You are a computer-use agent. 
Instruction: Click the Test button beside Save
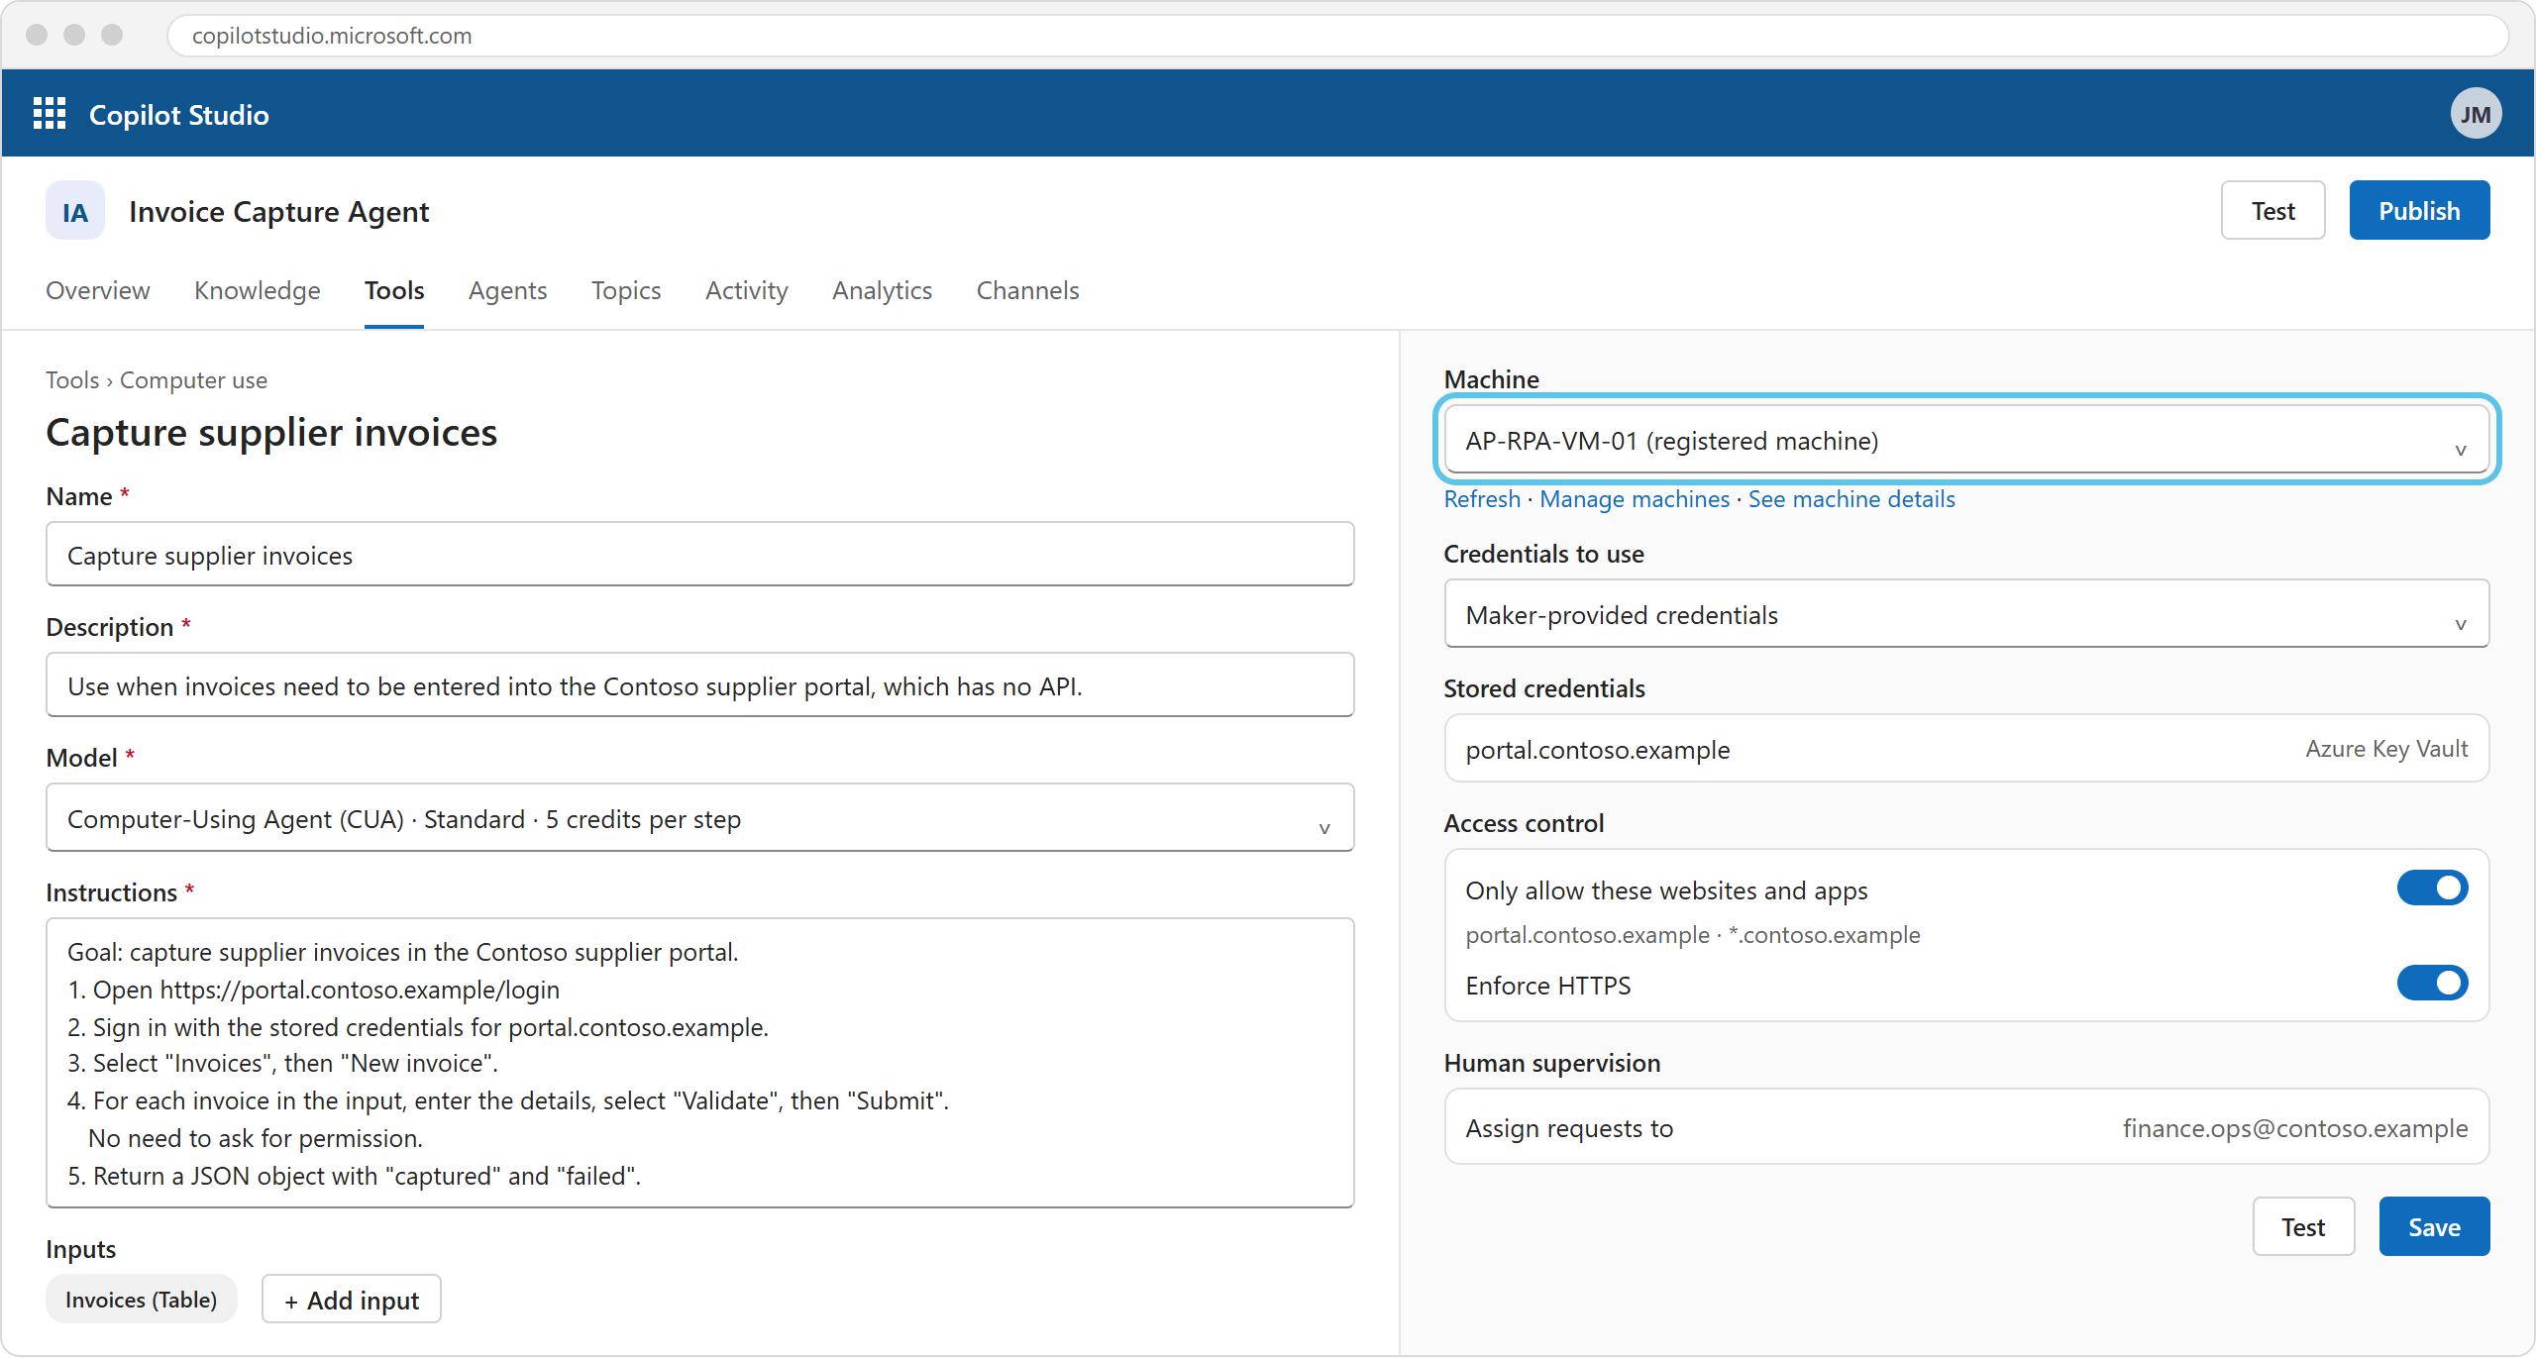click(2303, 1226)
